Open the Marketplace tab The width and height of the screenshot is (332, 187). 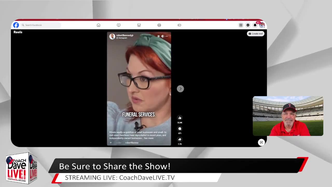(x=139, y=25)
